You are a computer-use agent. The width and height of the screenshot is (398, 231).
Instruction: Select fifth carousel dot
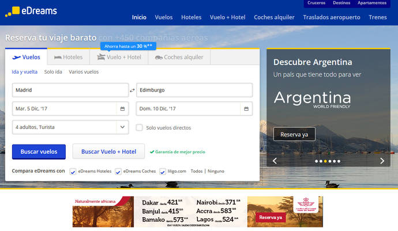click(x=335, y=161)
